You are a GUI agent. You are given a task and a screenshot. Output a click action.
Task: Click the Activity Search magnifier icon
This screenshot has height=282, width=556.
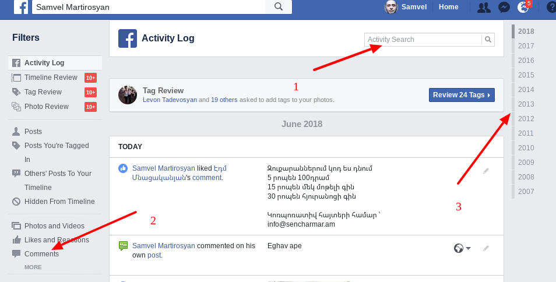[488, 39]
